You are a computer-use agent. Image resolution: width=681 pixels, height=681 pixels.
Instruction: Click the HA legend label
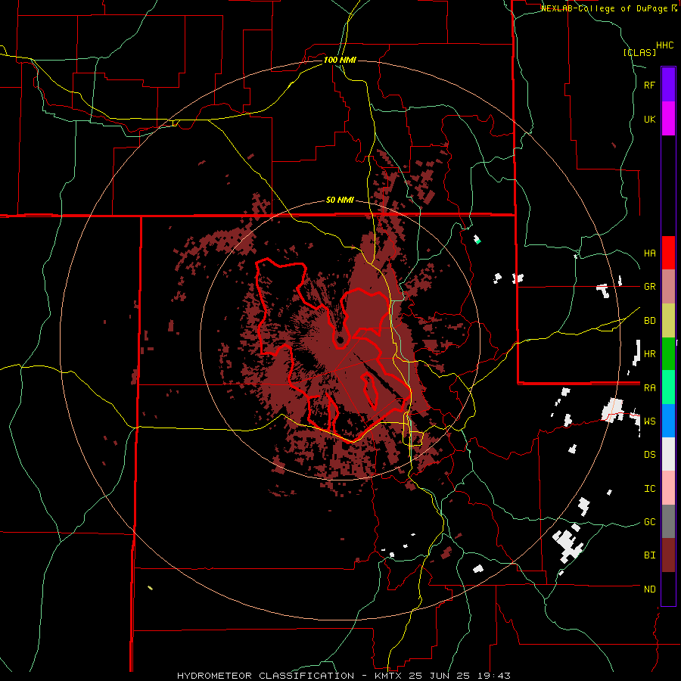point(649,253)
